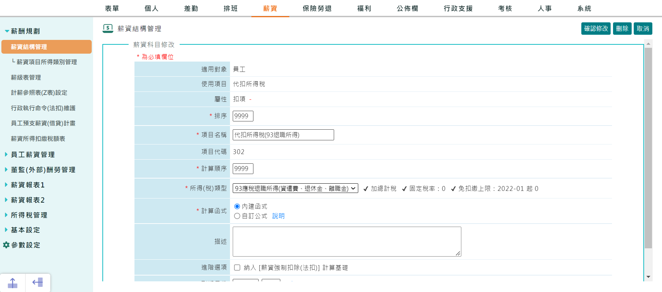Open 行政執行命令(法扣)維護 in sidebar
Screen dimensions: 662x292
43,108
